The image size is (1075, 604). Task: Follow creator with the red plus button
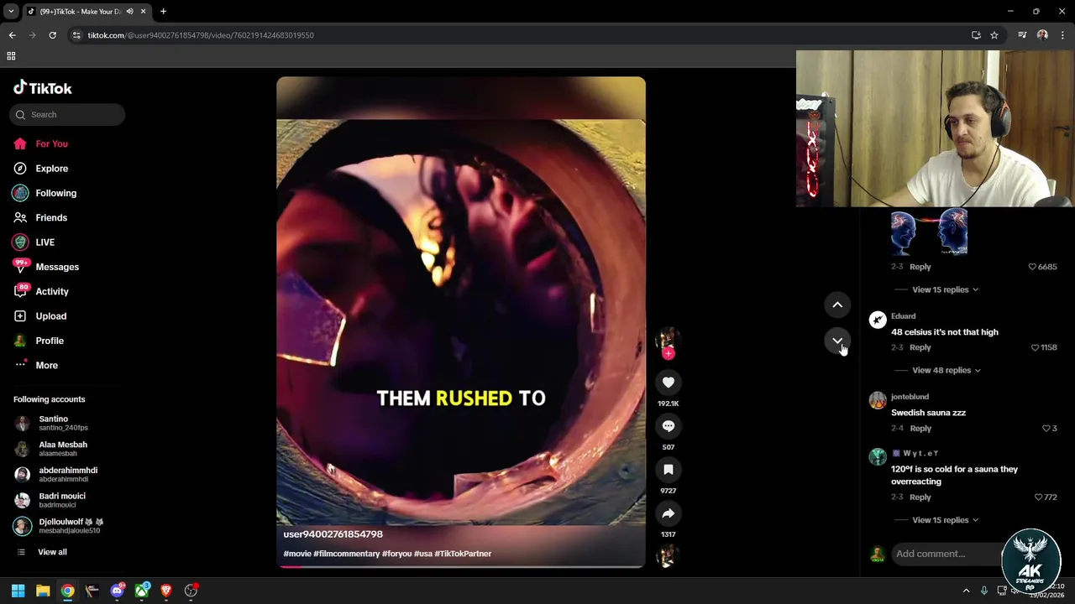(x=669, y=354)
